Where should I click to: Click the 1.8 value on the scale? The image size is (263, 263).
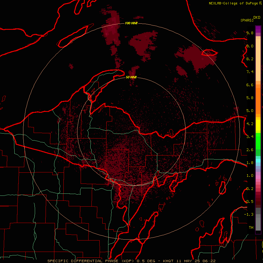click(x=250, y=163)
